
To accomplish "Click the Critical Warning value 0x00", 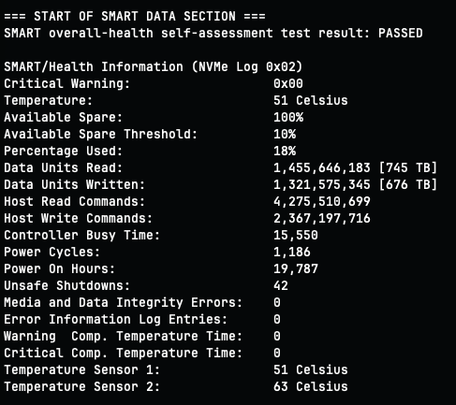I will coord(288,83).
